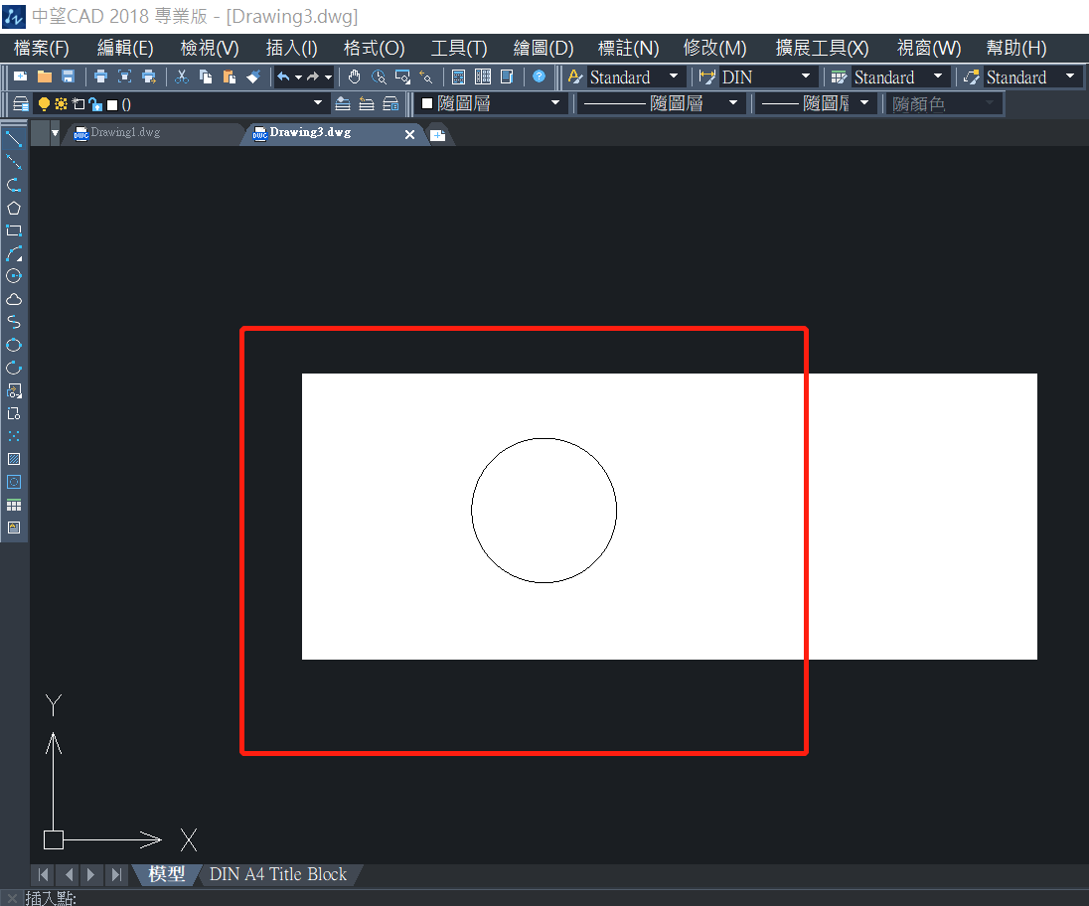Click zoom previous icon

[426, 76]
